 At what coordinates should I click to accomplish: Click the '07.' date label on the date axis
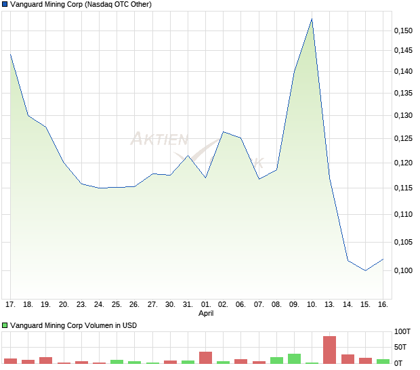tap(259, 304)
